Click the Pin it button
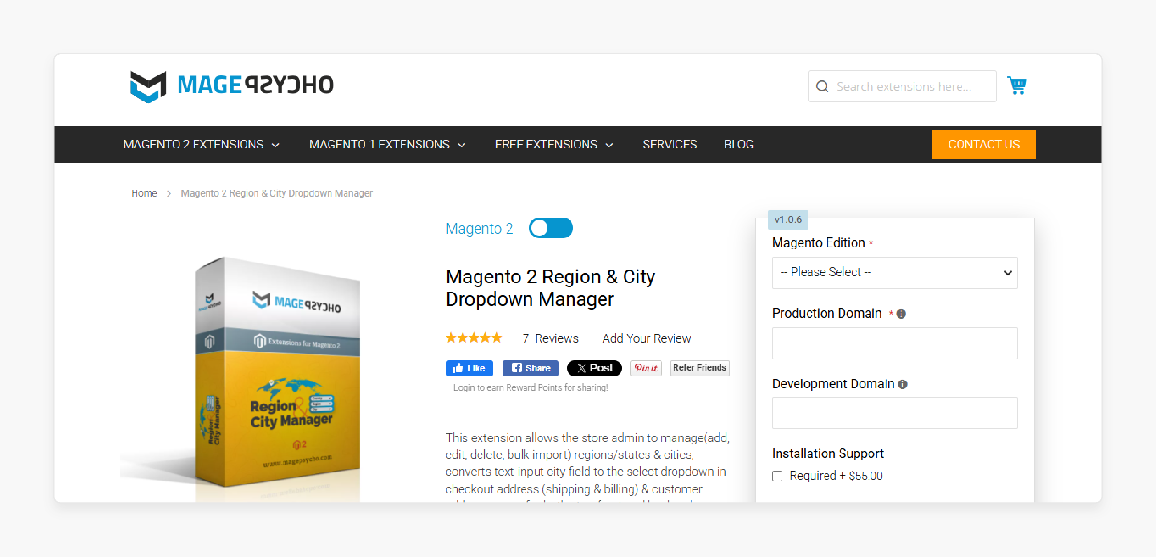 [x=646, y=368]
